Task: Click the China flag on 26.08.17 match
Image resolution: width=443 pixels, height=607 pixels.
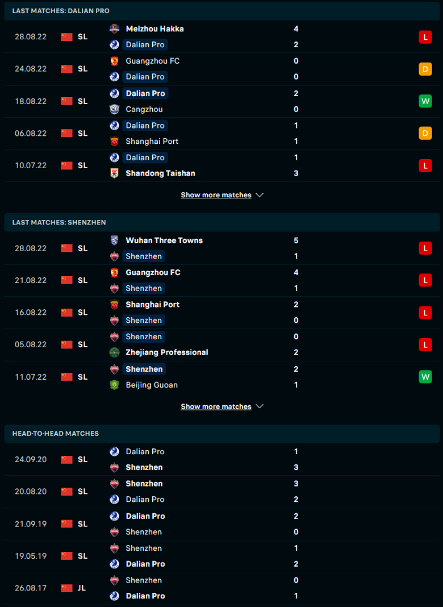Action: 66,588
